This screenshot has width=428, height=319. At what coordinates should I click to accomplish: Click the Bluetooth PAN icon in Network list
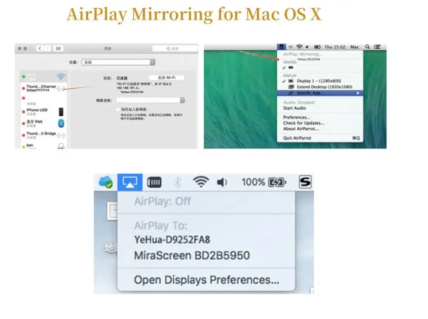[61, 123]
